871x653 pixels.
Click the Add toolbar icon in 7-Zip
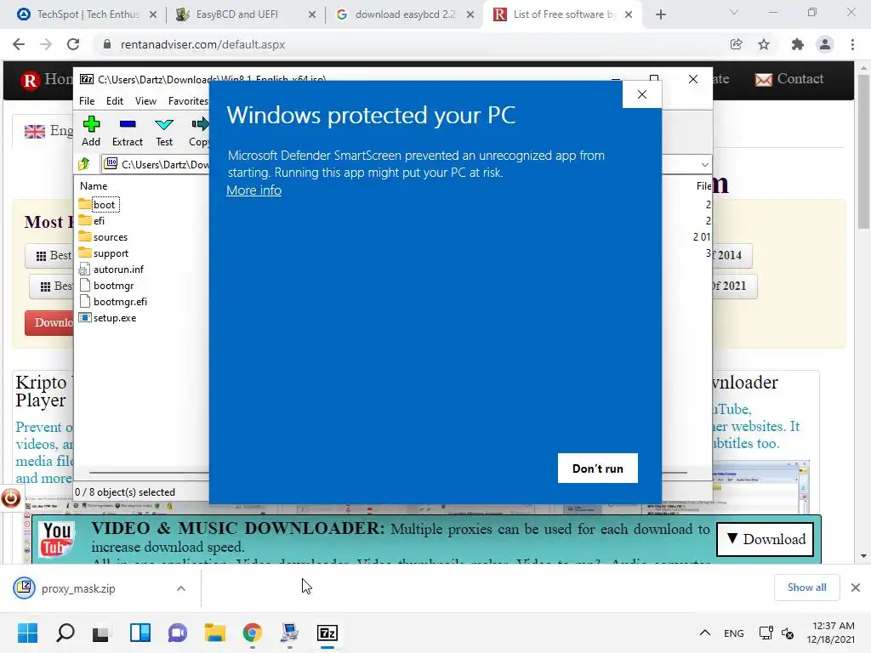(91, 132)
